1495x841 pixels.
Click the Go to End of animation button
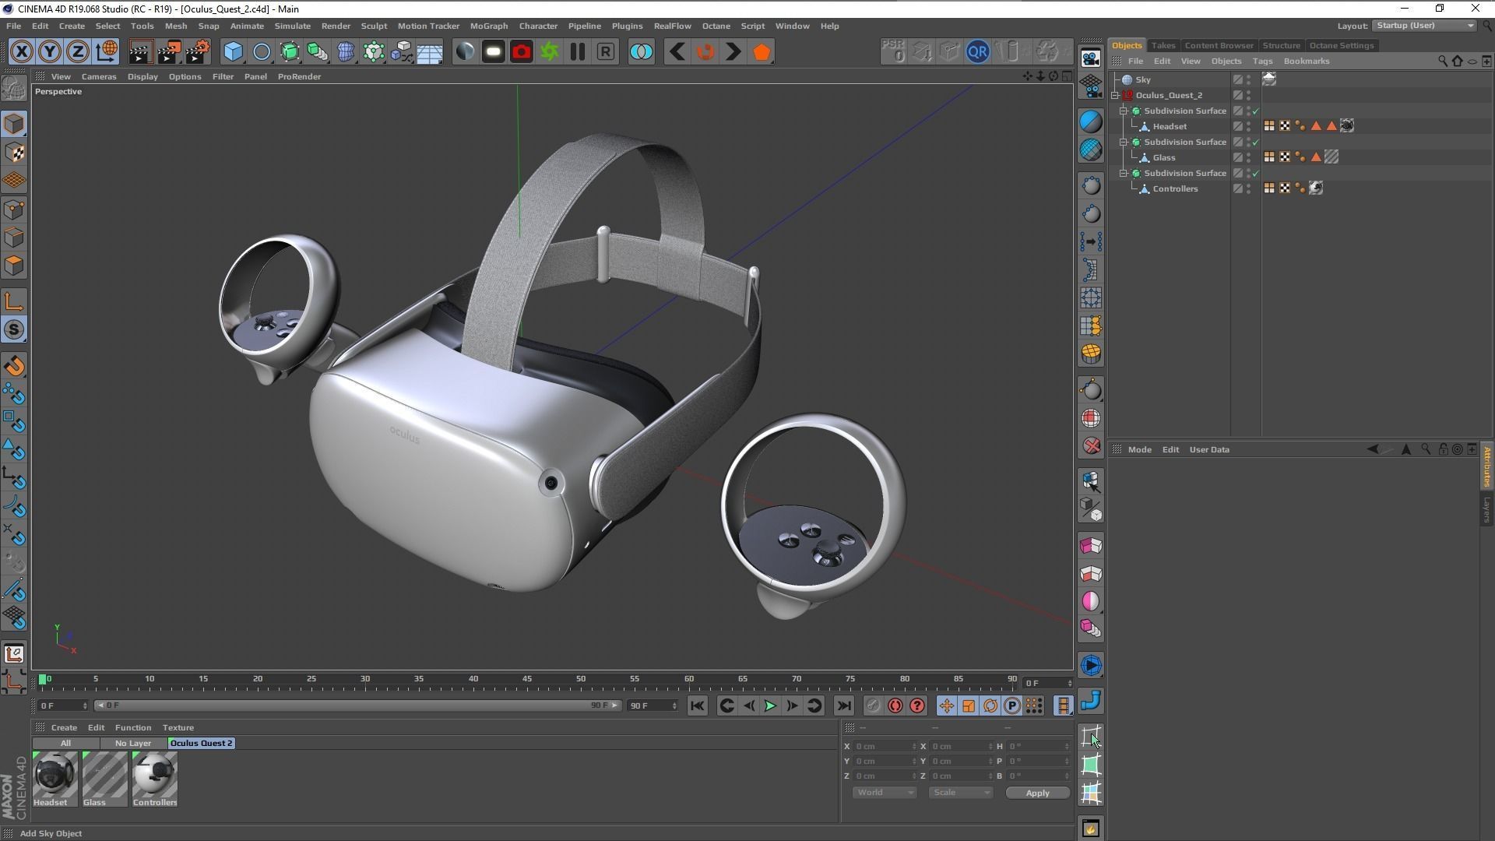tap(843, 706)
